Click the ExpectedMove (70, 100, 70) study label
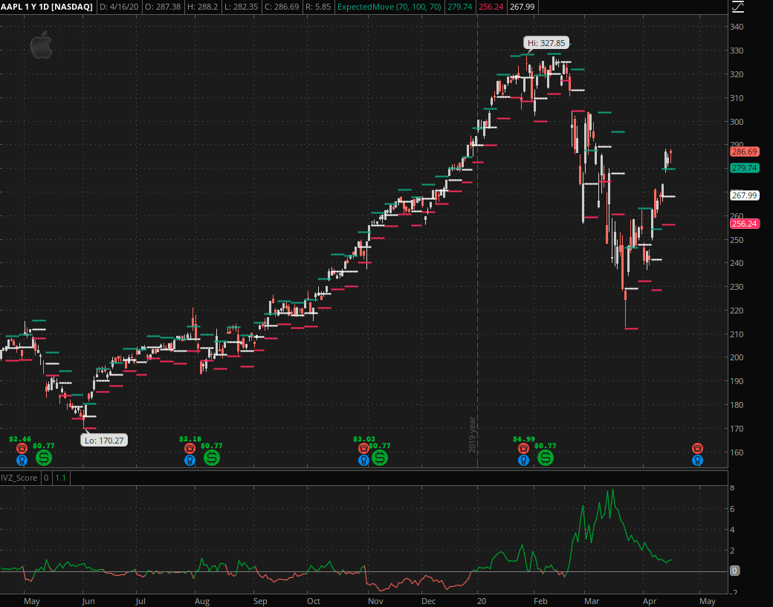The width and height of the screenshot is (773, 607). tap(389, 7)
